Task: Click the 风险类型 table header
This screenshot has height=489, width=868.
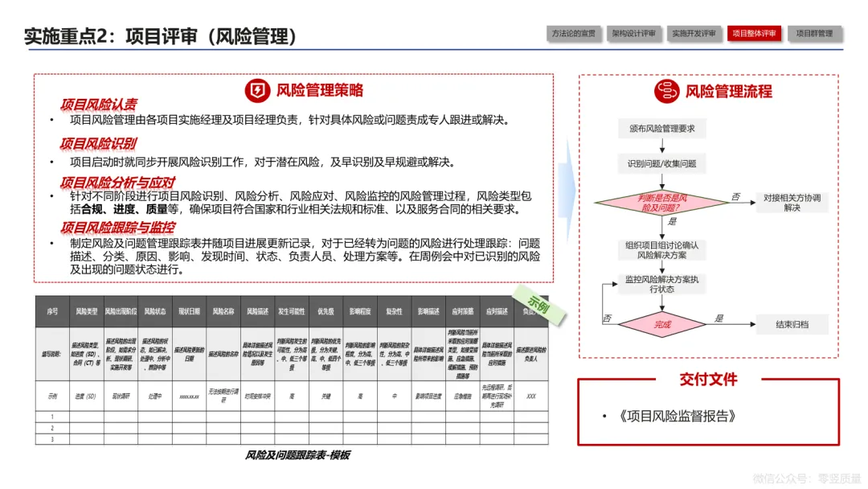Action: point(86,312)
